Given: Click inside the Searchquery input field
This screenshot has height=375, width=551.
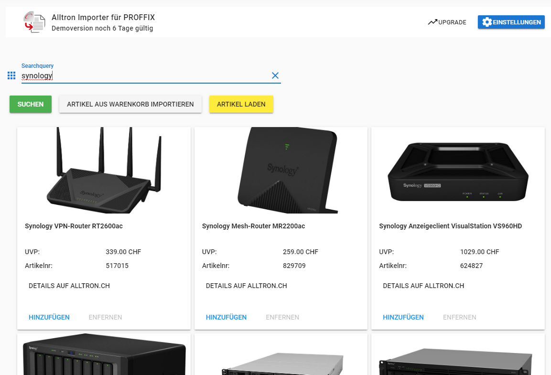Looking at the screenshot, I should pos(143,75).
